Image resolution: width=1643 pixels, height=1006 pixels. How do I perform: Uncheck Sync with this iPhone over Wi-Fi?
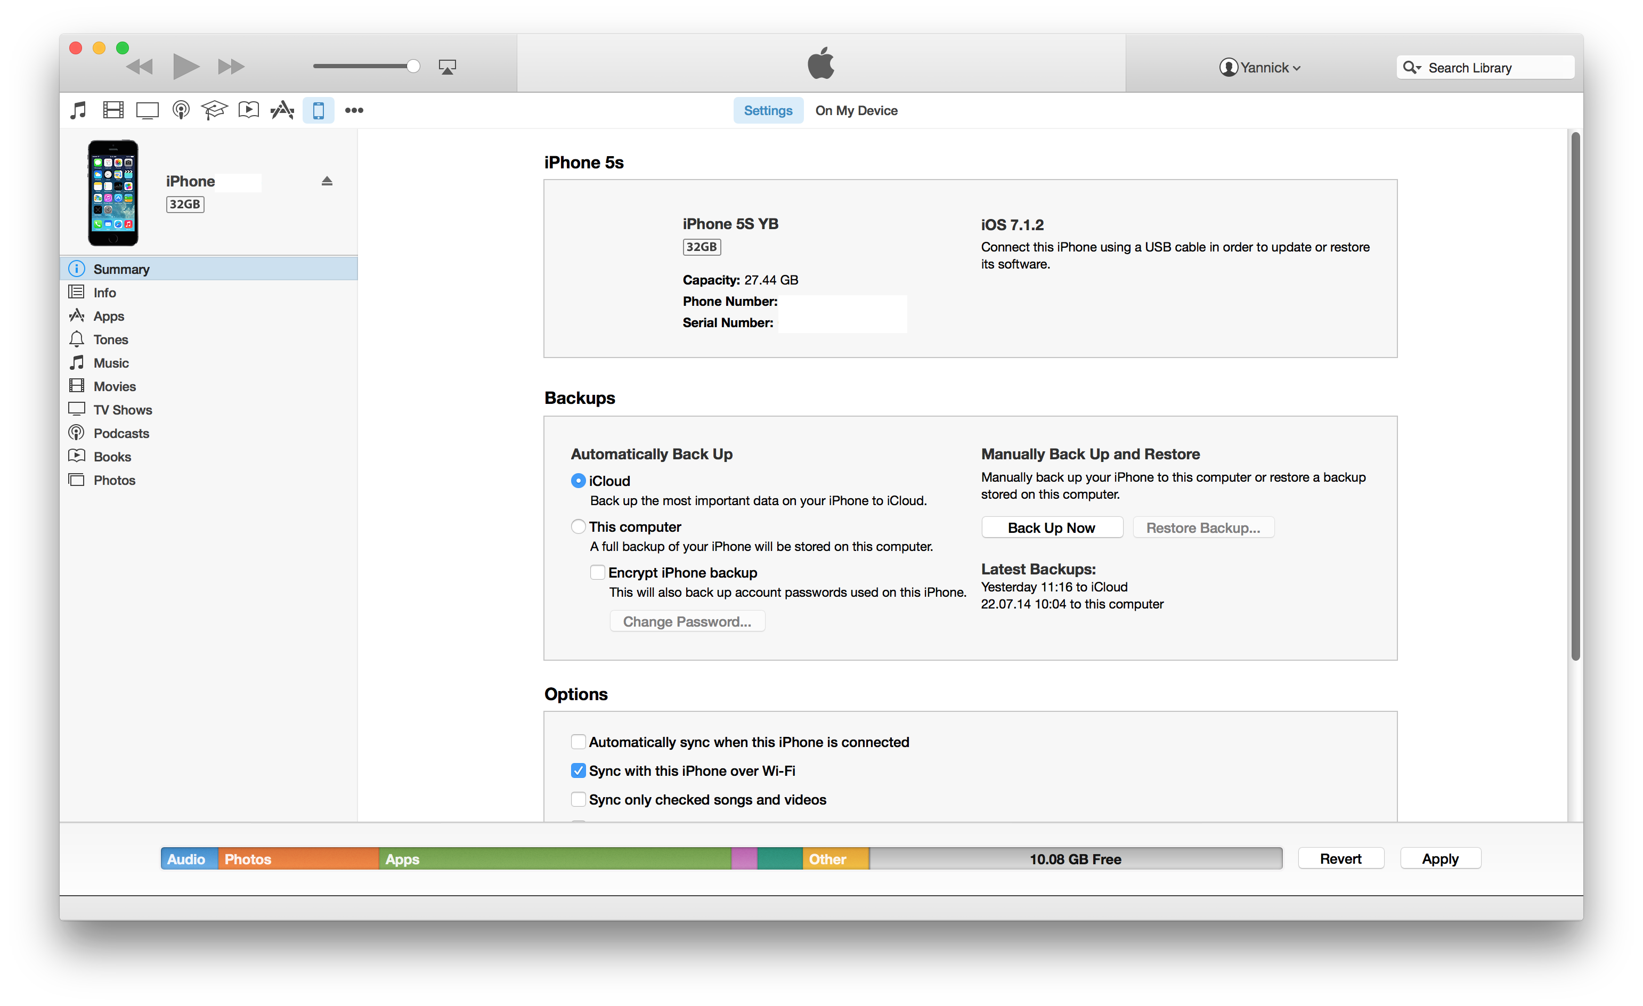click(x=578, y=770)
